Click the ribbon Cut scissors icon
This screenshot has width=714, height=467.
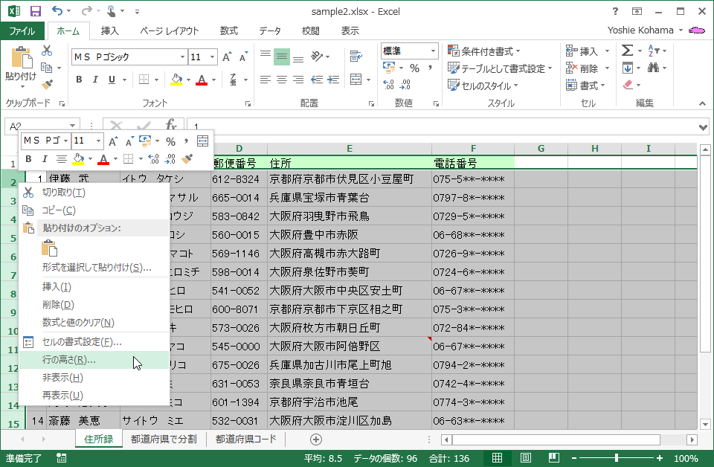[46, 51]
